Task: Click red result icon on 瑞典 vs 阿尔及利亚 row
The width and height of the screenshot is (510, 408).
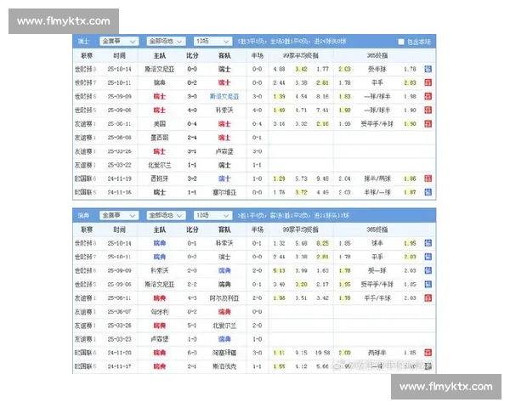Action: [428, 297]
